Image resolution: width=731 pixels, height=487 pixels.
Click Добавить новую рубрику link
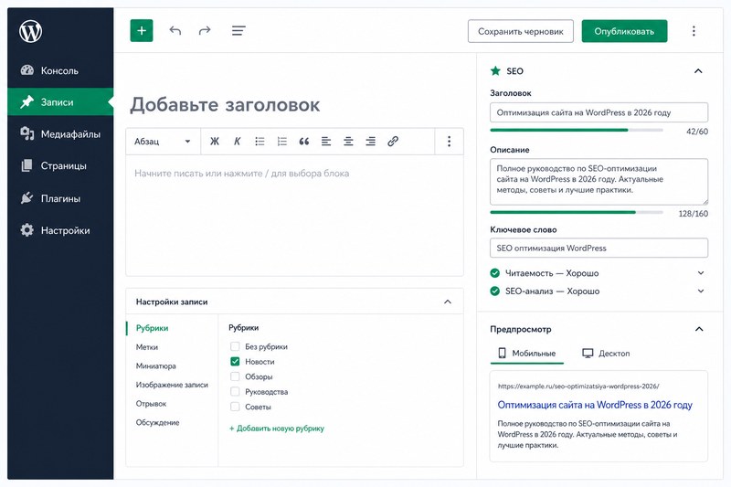[x=277, y=429]
